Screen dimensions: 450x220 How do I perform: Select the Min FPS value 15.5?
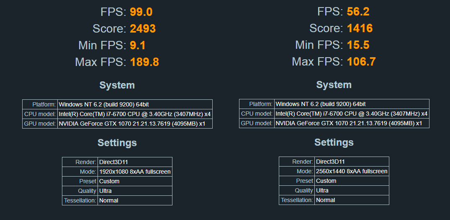(x=358, y=45)
